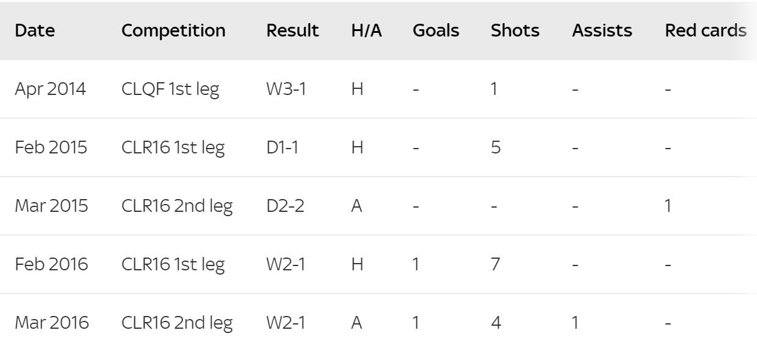Click the Goals column header
Image resolution: width=757 pixels, height=358 pixels.
(436, 31)
